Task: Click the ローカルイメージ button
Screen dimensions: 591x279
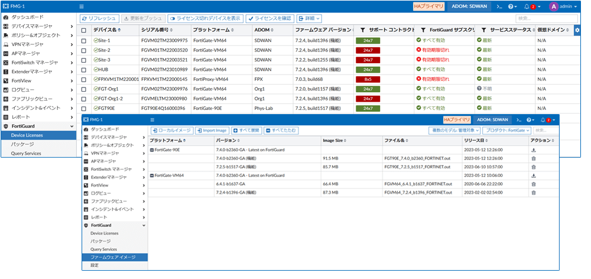Action: [x=172, y=131]
